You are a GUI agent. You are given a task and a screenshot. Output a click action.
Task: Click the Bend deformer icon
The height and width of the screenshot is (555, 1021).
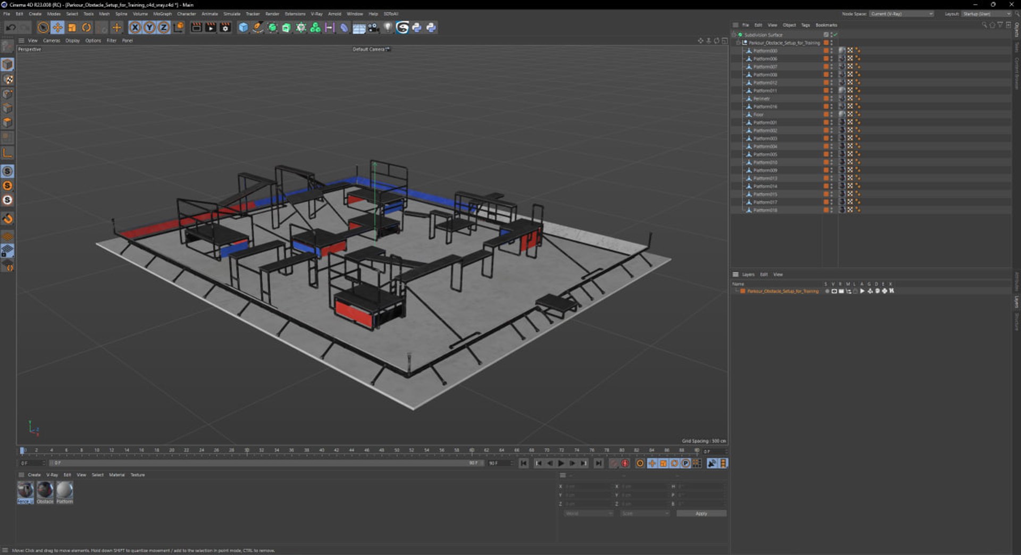point(344,28)
